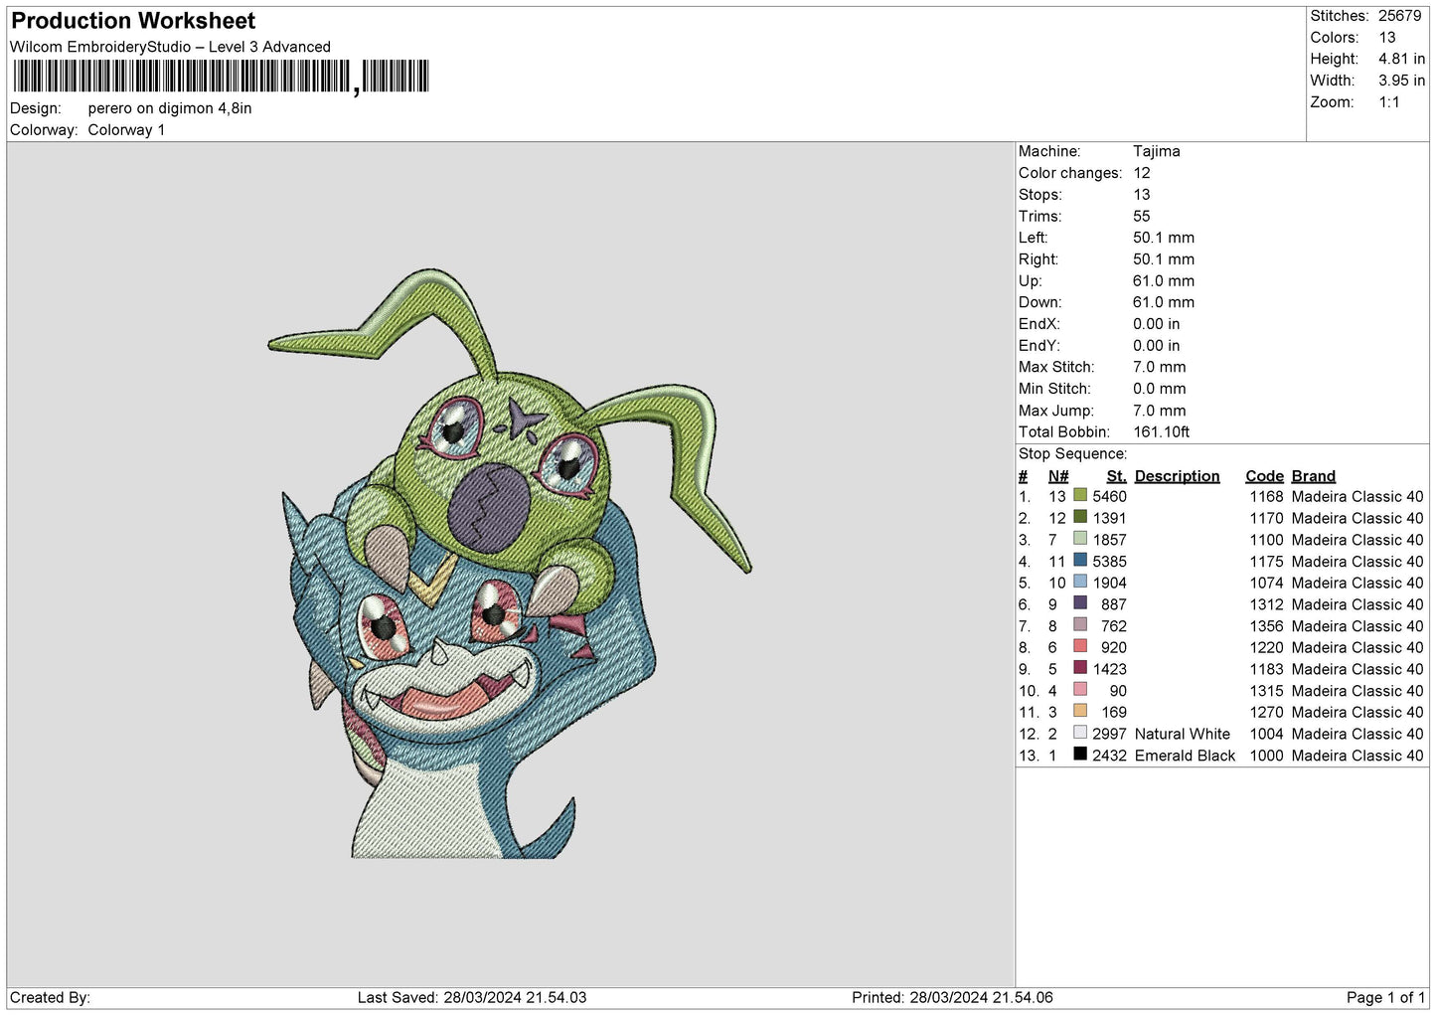Click the Zoom value '1:1'
This screenshot has width=1436, height=1015.
click(1389, 102)
